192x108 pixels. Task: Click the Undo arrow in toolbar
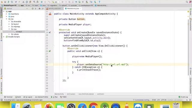coord(16,2)
